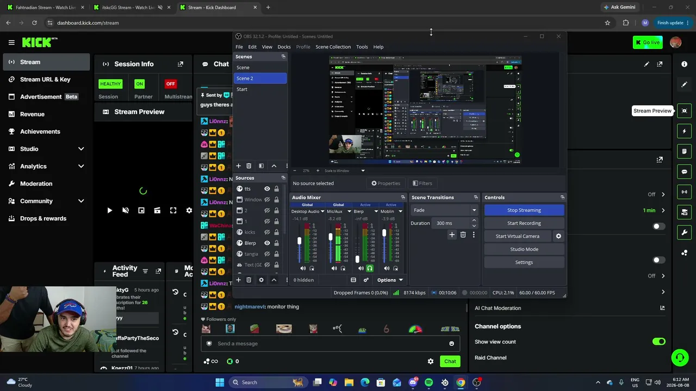
Task: Adjust the Moblin volume fader
Action: (x=384, y=233)
